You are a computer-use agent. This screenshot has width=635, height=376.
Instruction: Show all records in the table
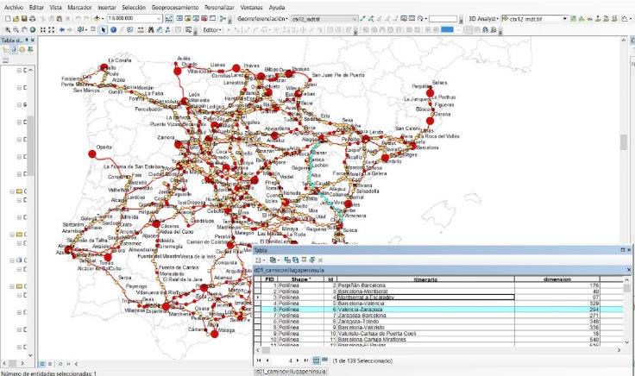pos(317,360)
